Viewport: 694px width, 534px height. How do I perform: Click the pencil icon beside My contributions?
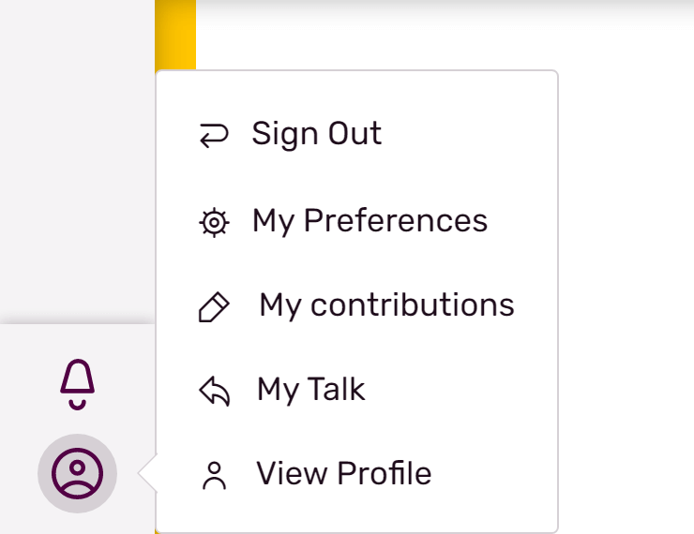[214, 307]
